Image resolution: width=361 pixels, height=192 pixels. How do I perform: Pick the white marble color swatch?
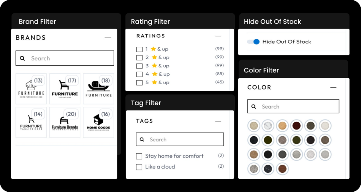[x=268, y=126]
